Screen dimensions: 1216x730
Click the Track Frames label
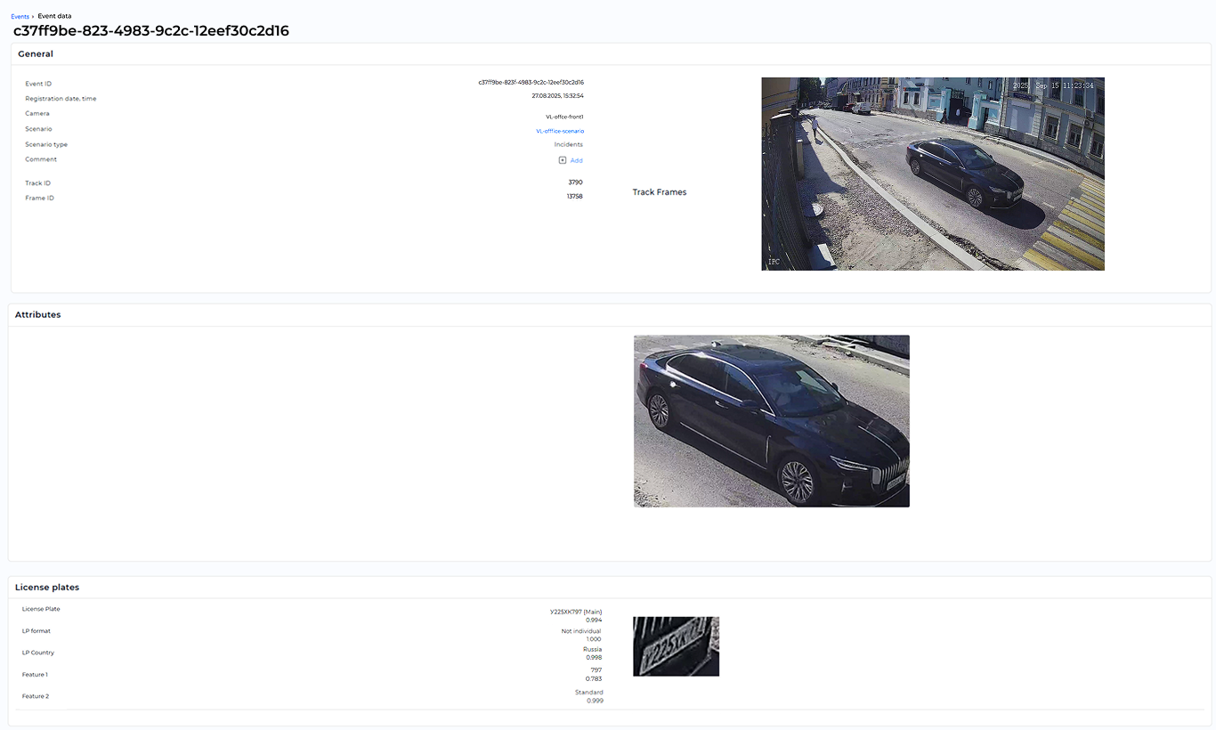pyautogui.click(x=659, y=192)
